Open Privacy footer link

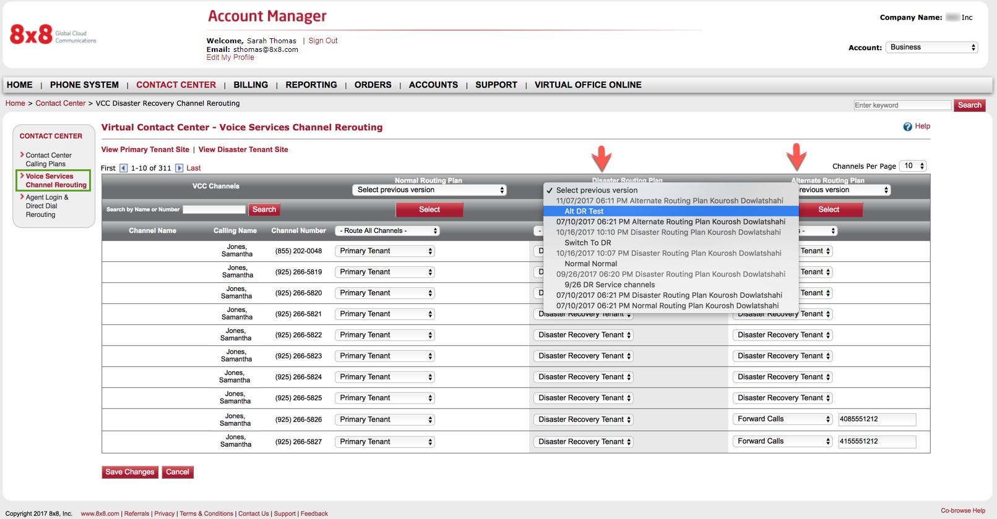[165, 513]
